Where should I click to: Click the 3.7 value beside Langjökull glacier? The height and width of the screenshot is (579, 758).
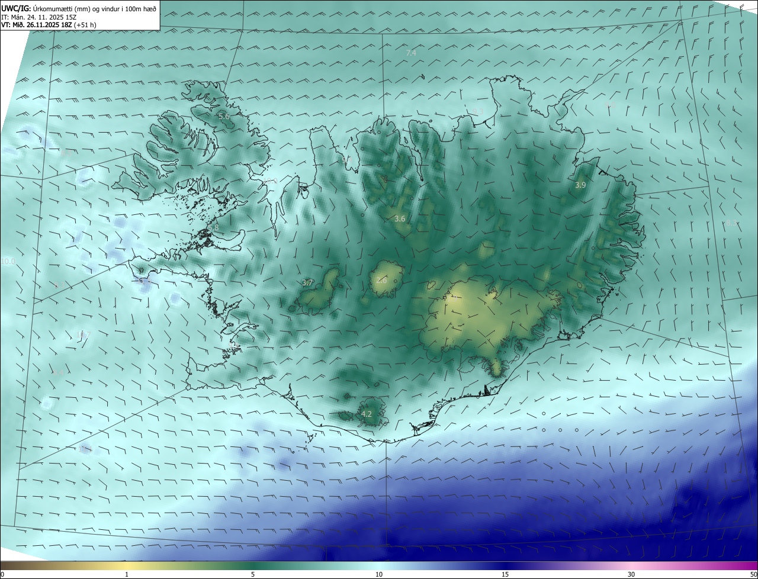point(307,283)
